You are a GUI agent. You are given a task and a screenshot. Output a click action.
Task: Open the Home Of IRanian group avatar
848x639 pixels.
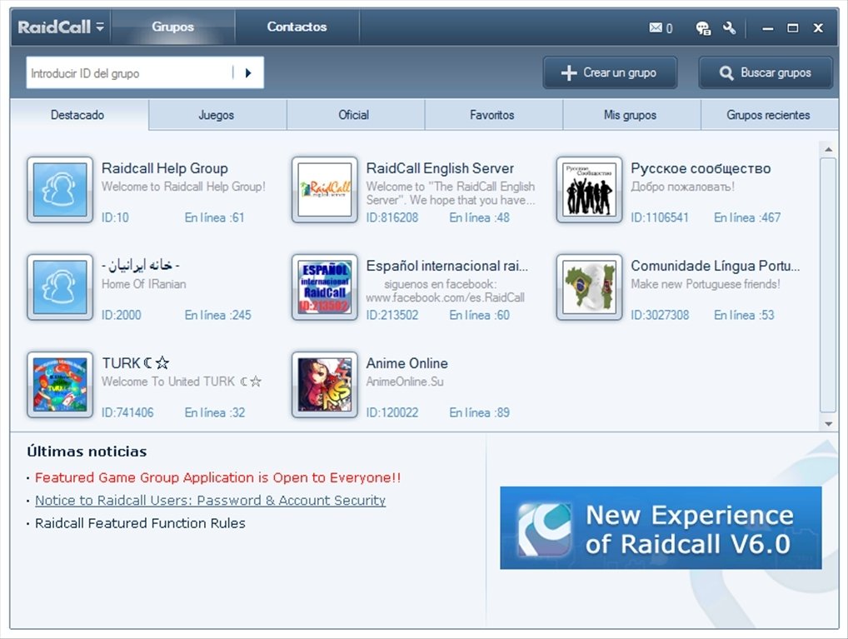point(60,287)
